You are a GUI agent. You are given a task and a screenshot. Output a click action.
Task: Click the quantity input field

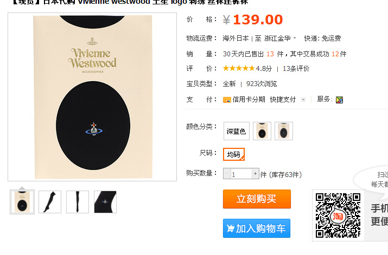[241, 174]
